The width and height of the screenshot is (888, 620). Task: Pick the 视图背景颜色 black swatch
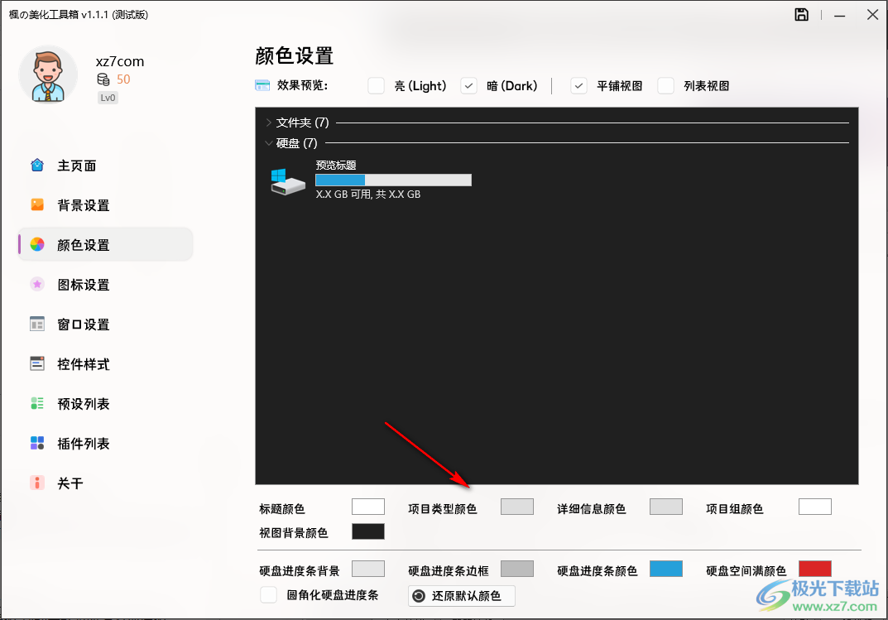pyautogui.click(x=368, y=531)
